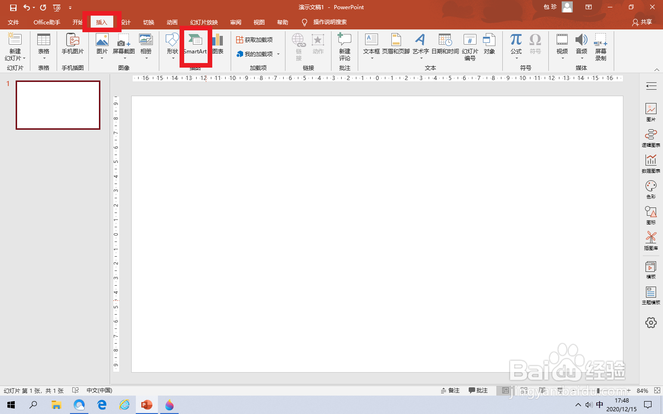Switch to 动画 animations tab
The width and height of the screenshot is (663, 414).
coord(172,22)
